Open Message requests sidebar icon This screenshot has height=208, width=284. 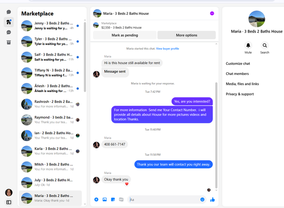tap(9, 32)
